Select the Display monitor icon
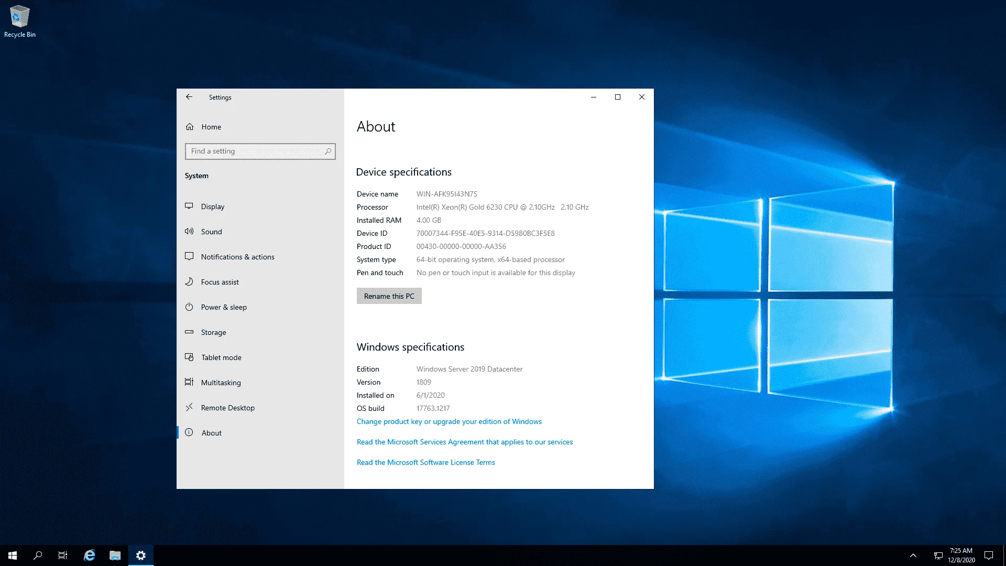Image resolution: width=1006 pixels, height=566 pixels. tap(189, 206)
